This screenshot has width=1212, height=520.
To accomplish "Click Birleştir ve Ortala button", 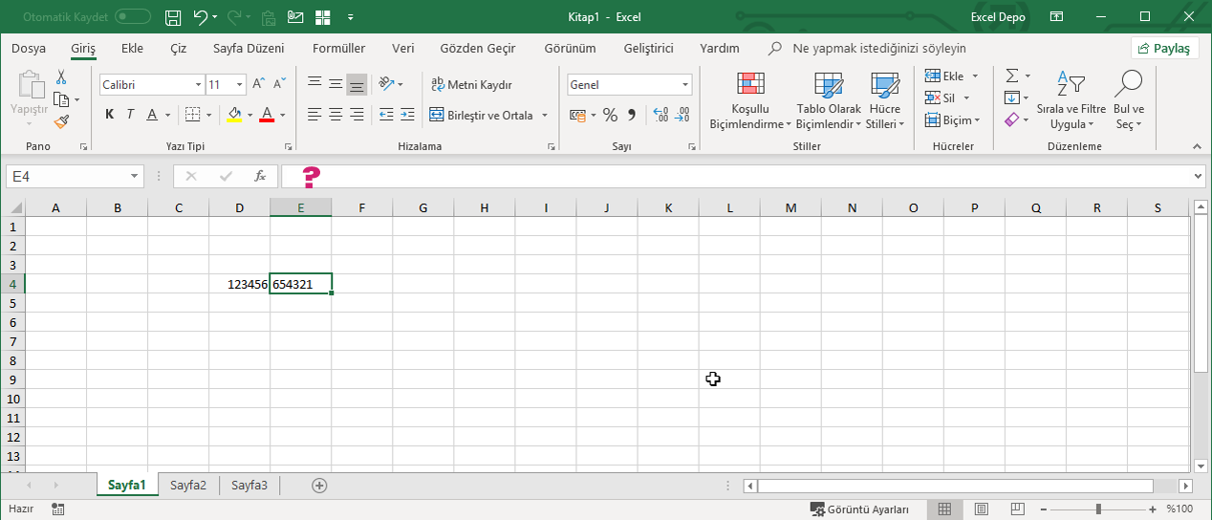I will (x=482, y=115).
